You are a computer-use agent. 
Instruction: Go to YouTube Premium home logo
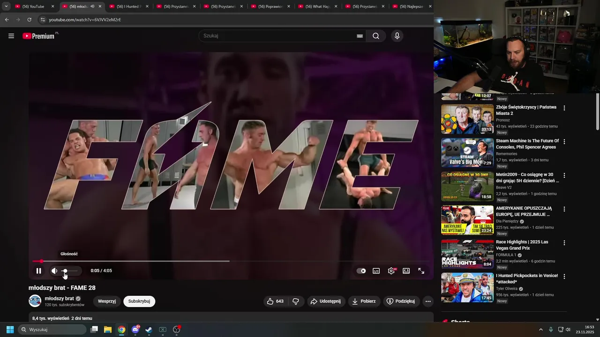pyautogui.click(x=39, y=36)
